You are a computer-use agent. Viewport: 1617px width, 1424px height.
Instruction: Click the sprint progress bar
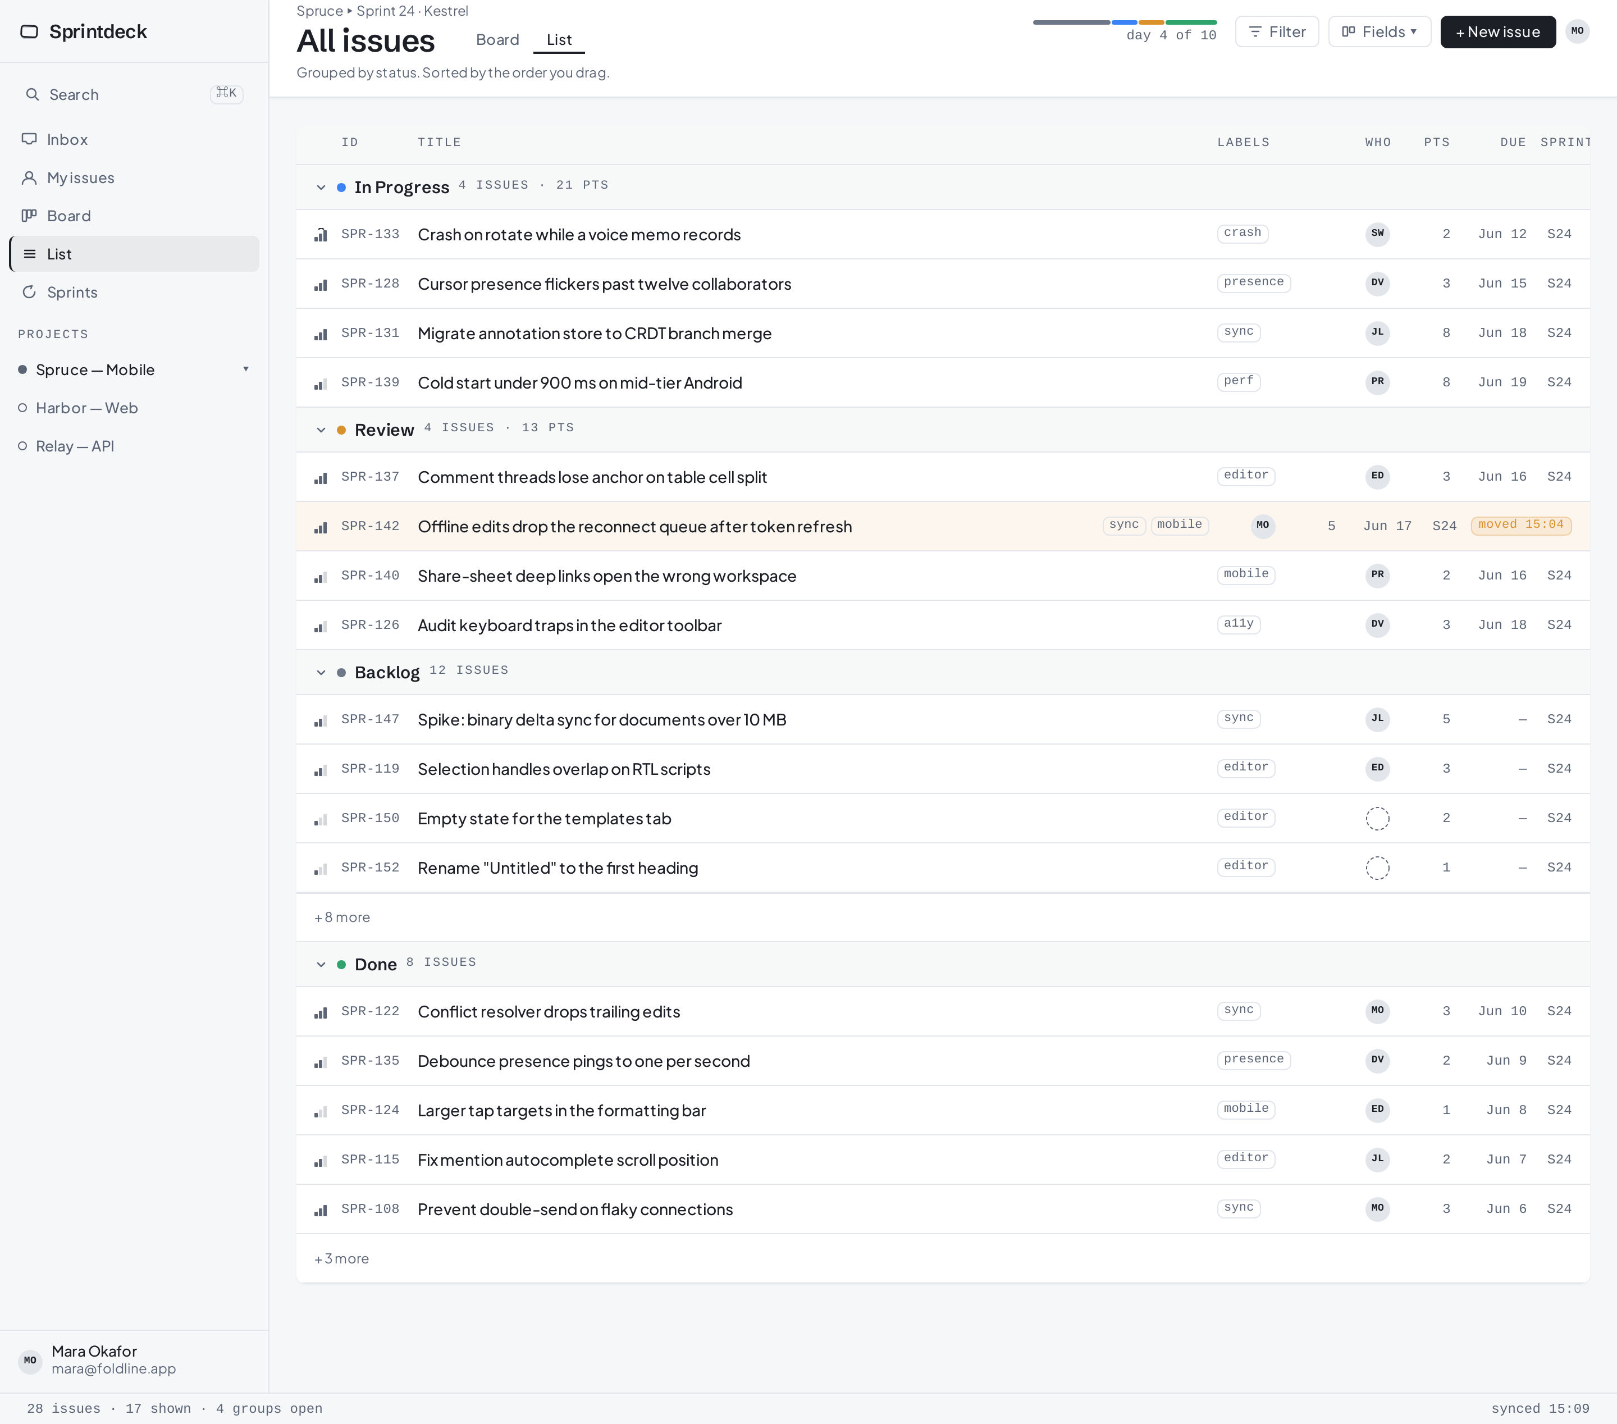1124,22
